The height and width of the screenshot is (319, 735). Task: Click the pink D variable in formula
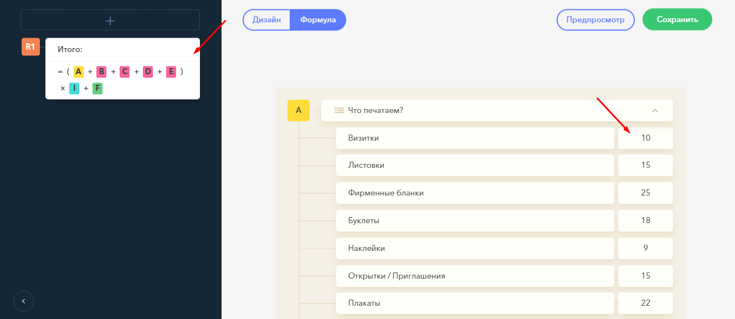tap(148, 71)
